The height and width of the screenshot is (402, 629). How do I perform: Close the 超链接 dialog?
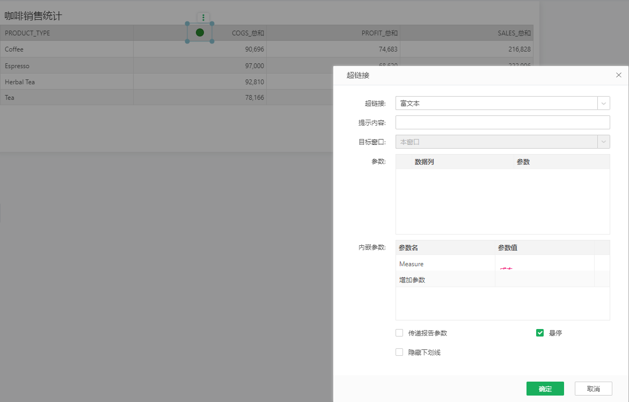coord(619,75)
